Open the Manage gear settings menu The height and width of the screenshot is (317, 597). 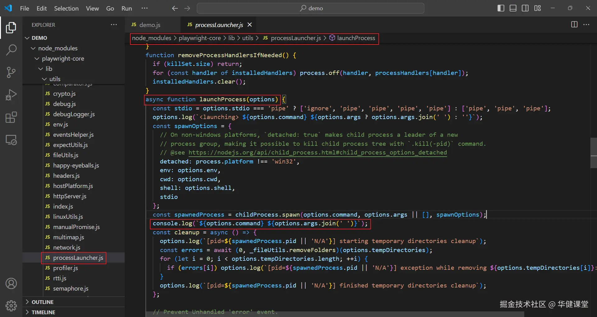(11, 306)
